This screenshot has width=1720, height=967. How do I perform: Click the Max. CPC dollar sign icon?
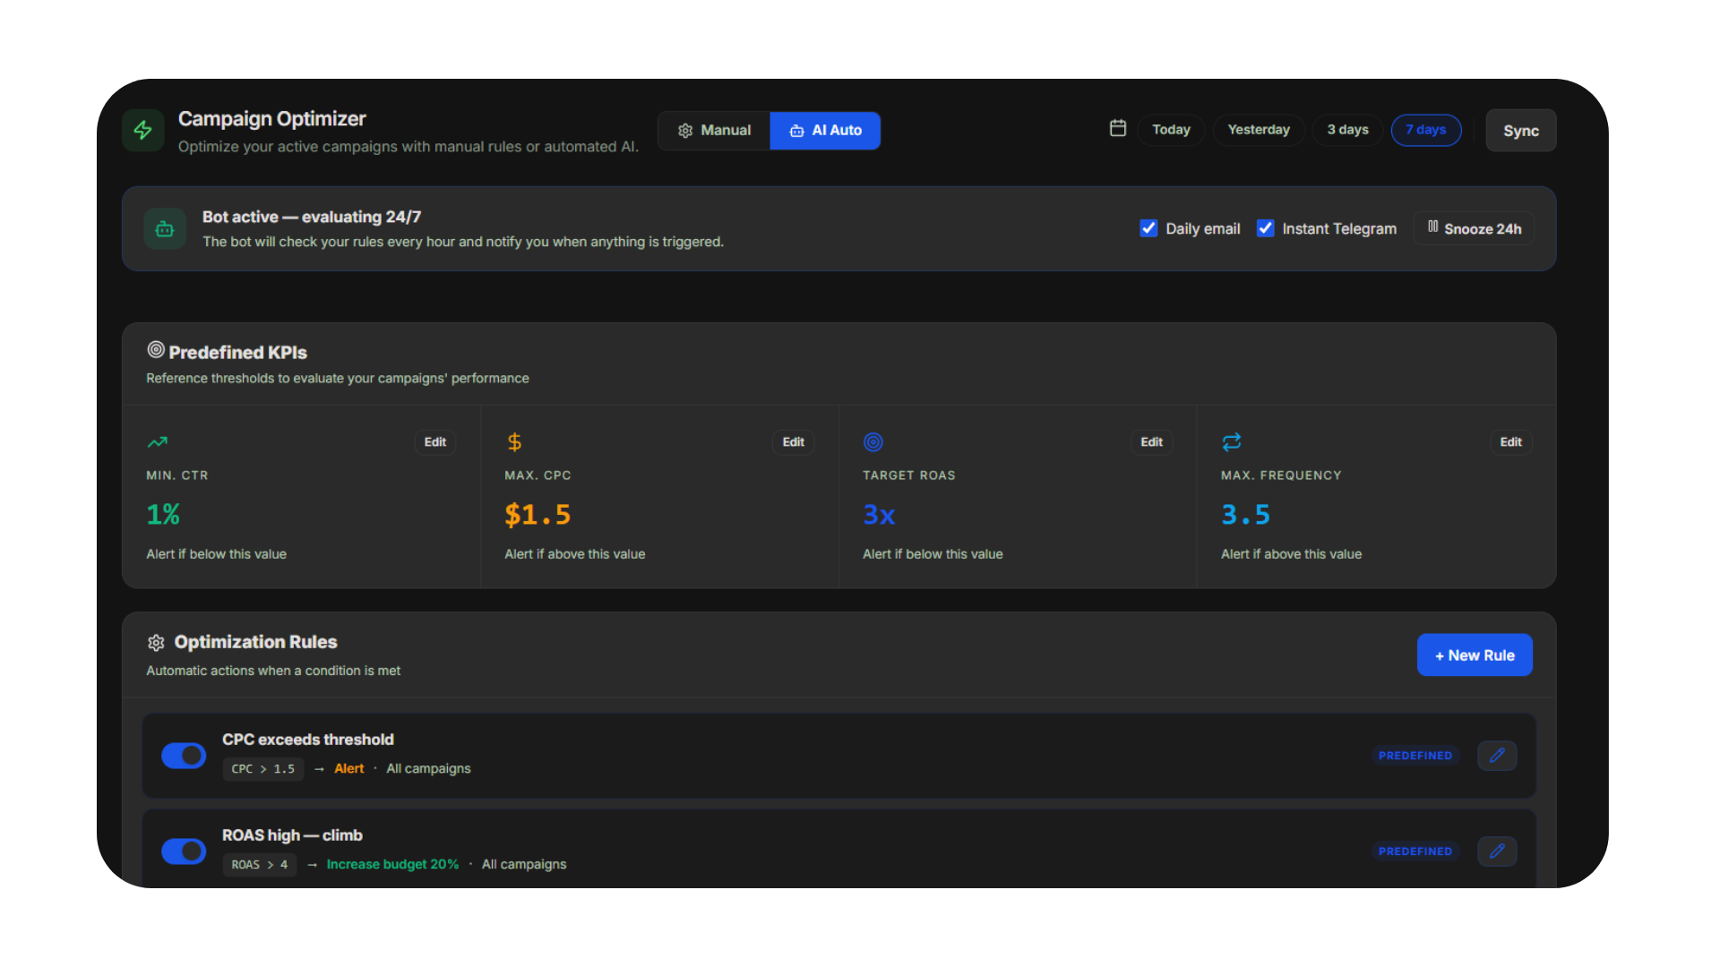pyautogui.click(x=514, y=441)
